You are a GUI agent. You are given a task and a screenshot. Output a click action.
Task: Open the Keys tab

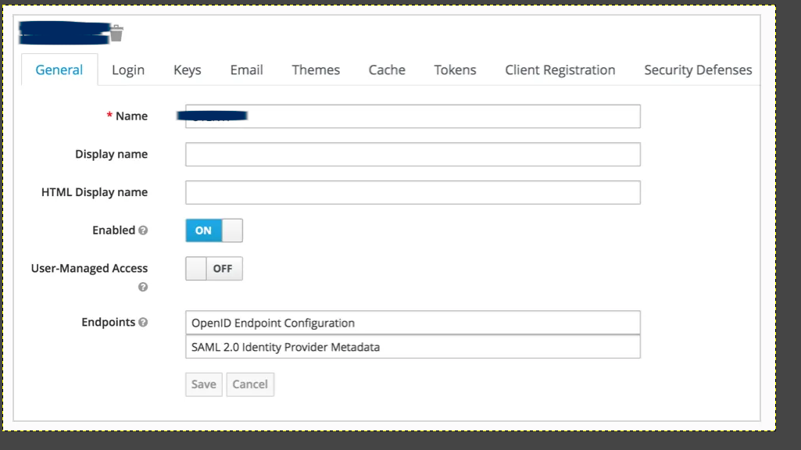[x=188, y=70]
